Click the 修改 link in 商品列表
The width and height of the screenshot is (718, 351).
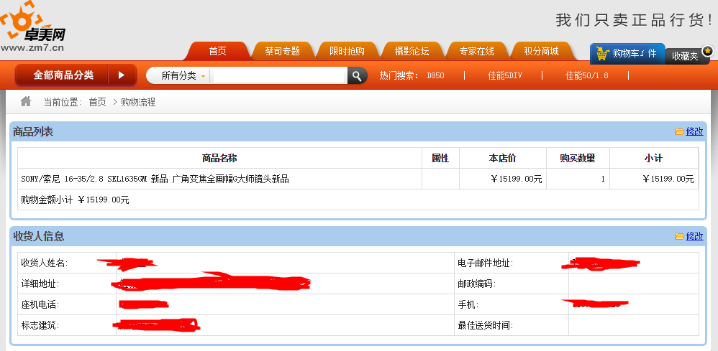(694, 131)
